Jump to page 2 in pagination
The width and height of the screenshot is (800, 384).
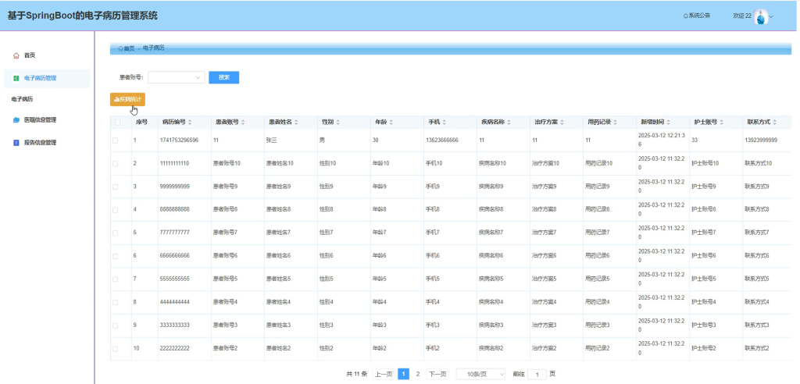tap(418, 375)
